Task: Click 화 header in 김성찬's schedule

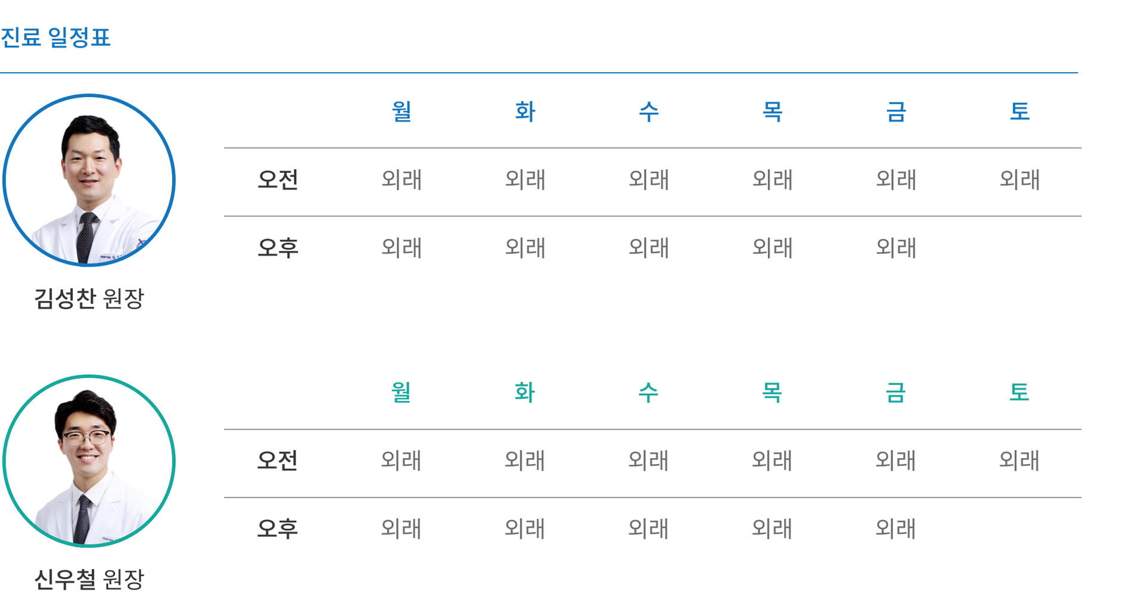Action: [x=525, y=111]
